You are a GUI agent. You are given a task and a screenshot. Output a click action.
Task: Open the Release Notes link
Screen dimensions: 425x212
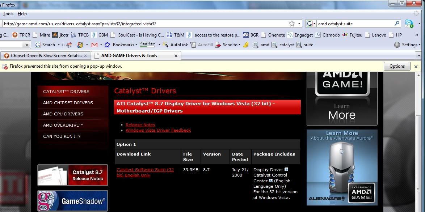140,125
